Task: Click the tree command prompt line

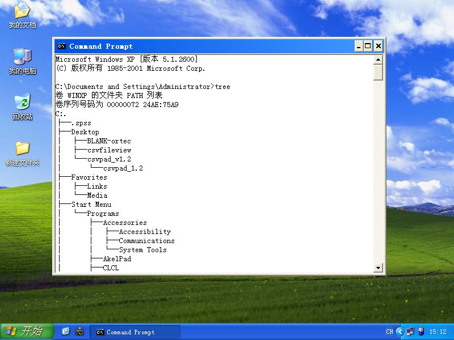Action: coord(143,87)
